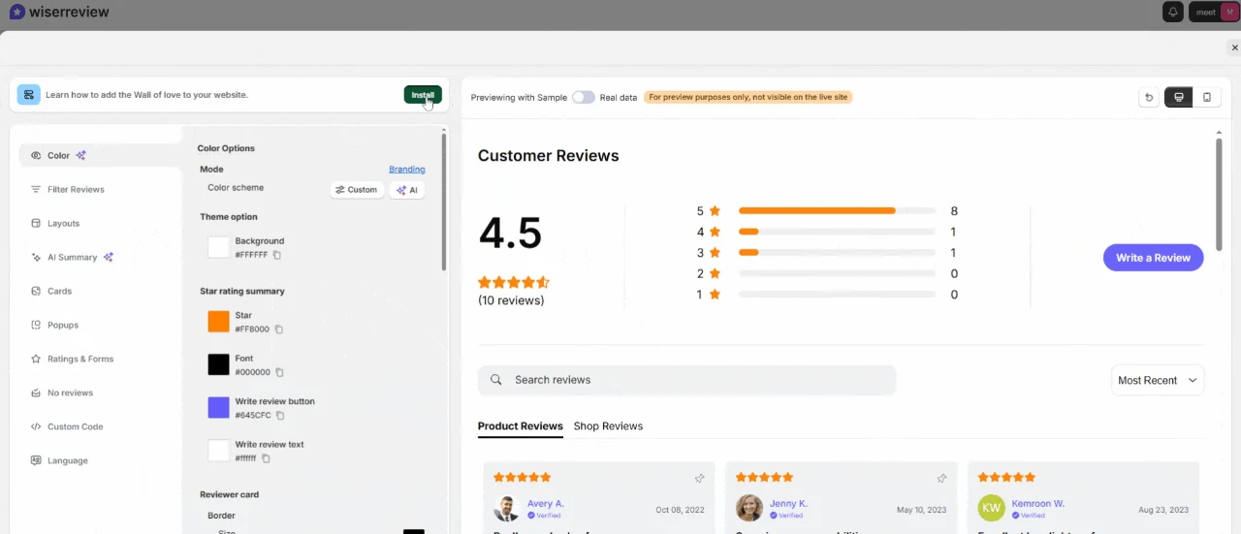Click the preview pane scrollbar
1241x534 pixels.
[1219, 194]
